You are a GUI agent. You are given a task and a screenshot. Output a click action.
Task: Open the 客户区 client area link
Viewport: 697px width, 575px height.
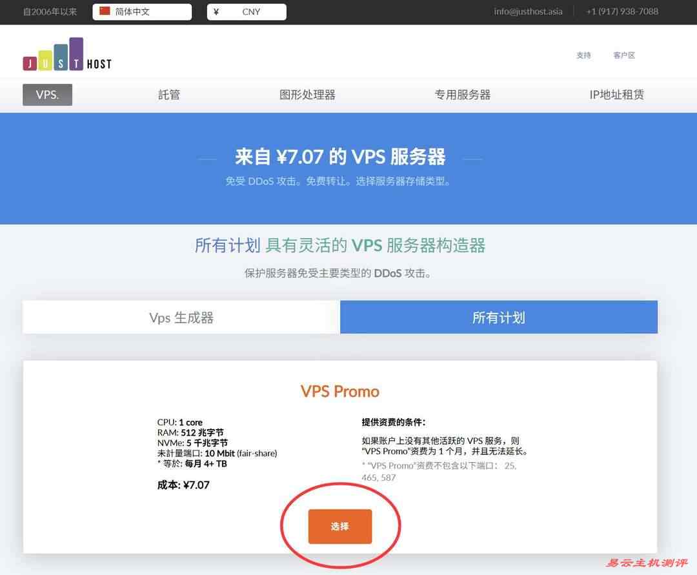[x=624, y=55]
